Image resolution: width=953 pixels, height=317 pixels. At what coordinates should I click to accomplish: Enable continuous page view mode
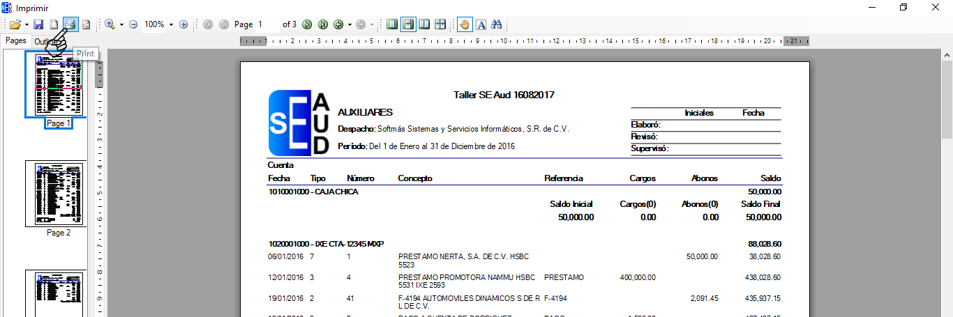(x=408, y=24)
